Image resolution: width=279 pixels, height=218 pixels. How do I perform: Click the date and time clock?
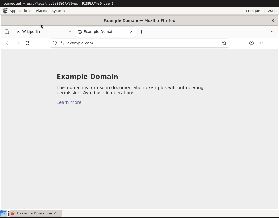262,11
